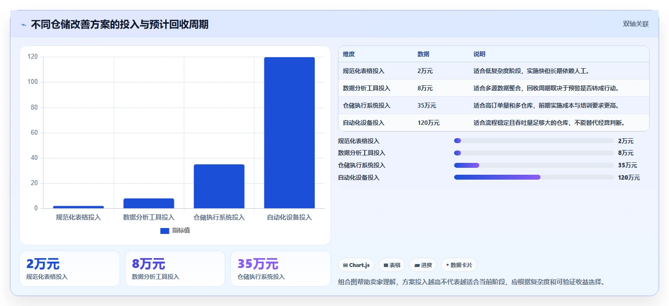Screen dimensions: 669x306
Task: Click the 规范化表格投入 bar in chart
Action: [x=79, y=207]
